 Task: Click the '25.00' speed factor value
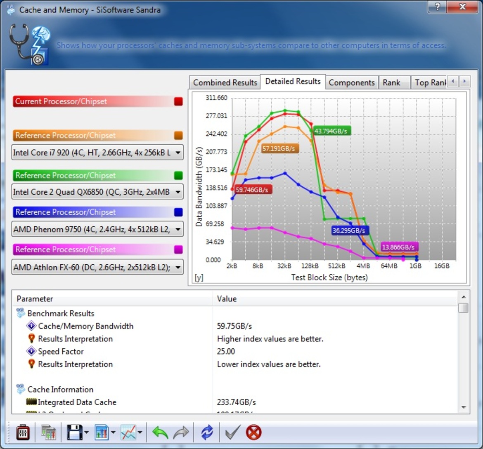tap(226, 351)
